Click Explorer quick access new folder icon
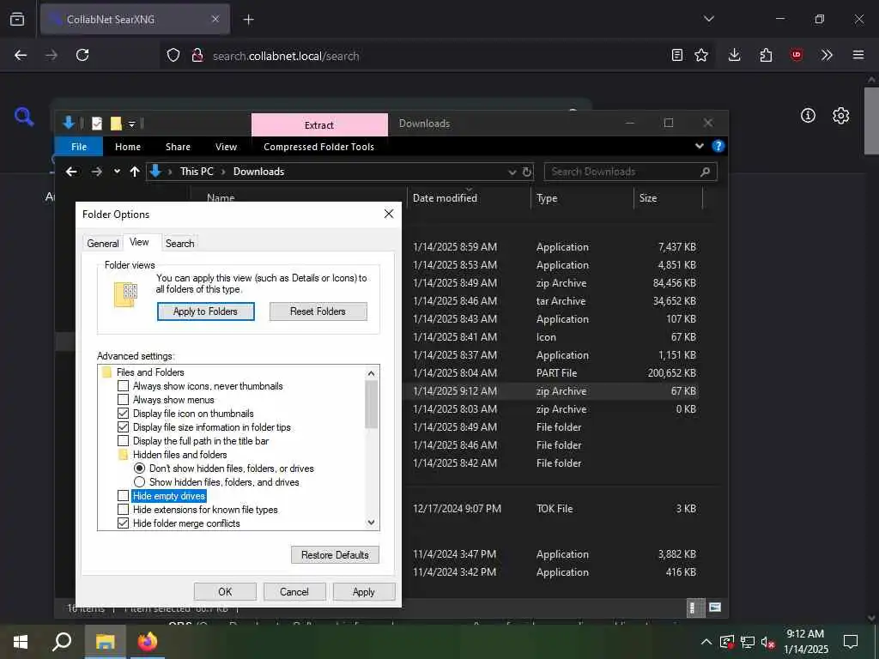Screen dimensions: 879x659 click(116, 124)
